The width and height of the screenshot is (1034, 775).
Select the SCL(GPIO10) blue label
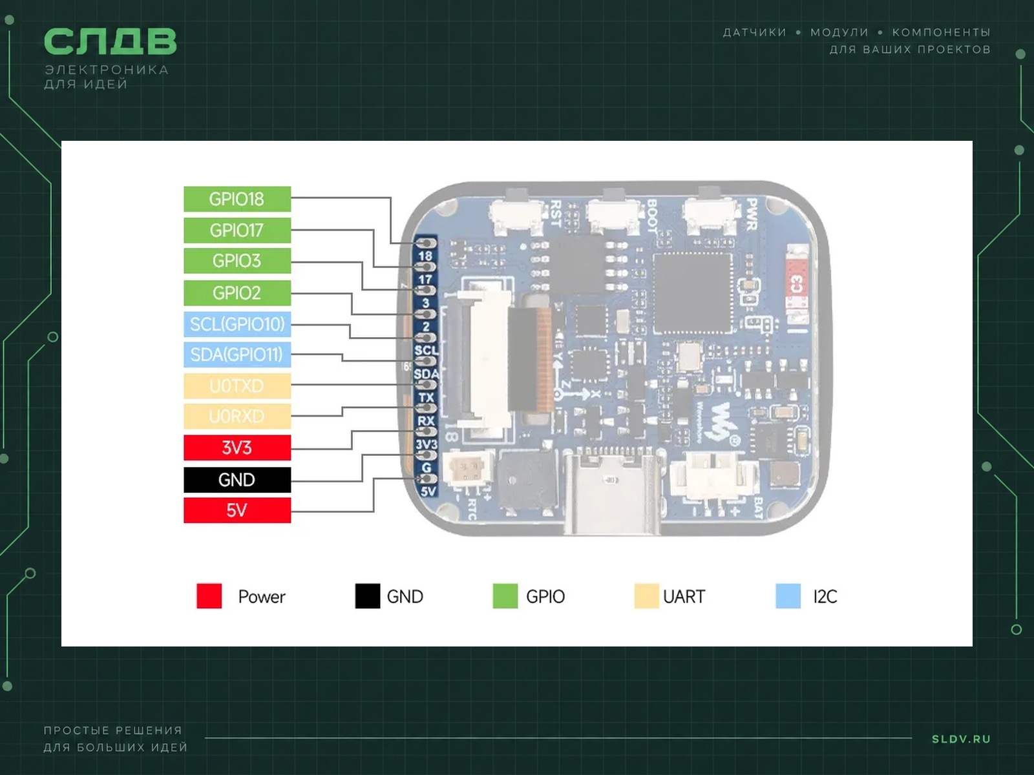point(237,324)
